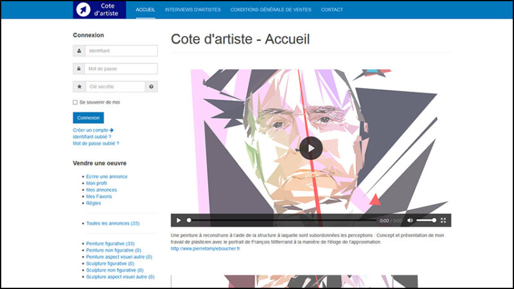The height and width of the screenshot is (289, 514).
Task: Open the Mes annonces link
Action: pos(102,190)
